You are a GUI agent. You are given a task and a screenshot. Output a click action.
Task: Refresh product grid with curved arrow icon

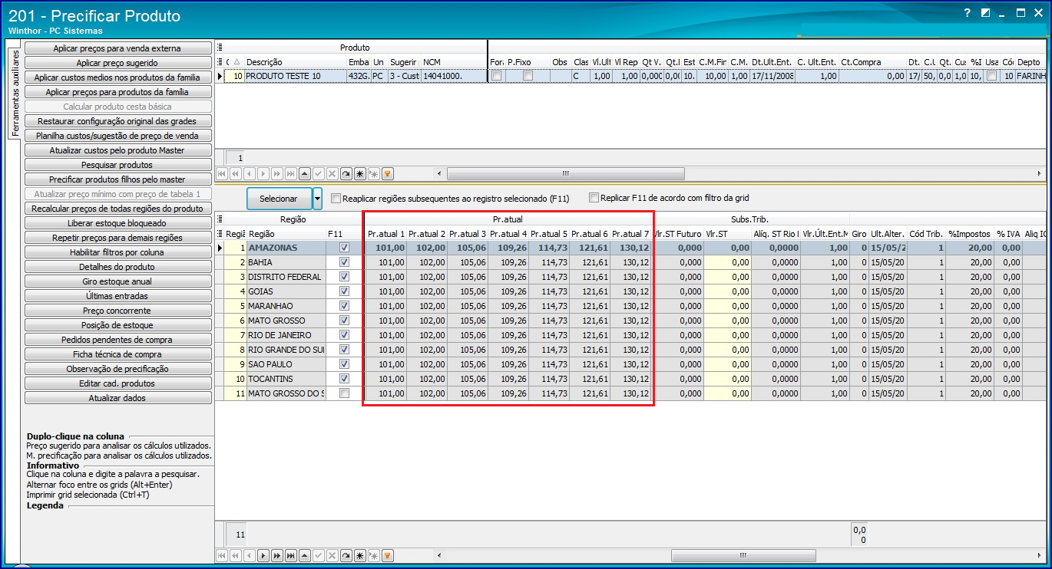[346, 174]
